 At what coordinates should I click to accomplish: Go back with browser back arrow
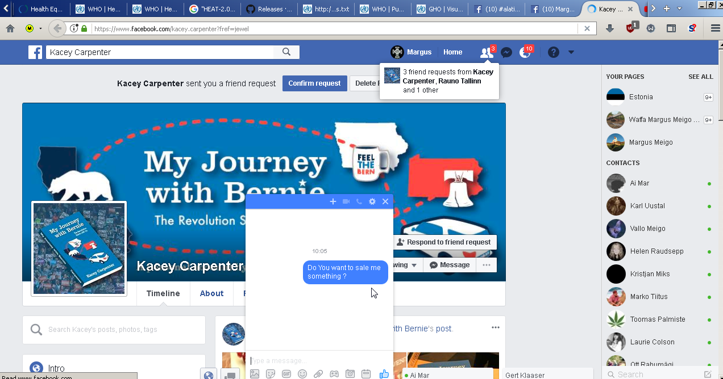pyautogui.click(x=57, y=28)
